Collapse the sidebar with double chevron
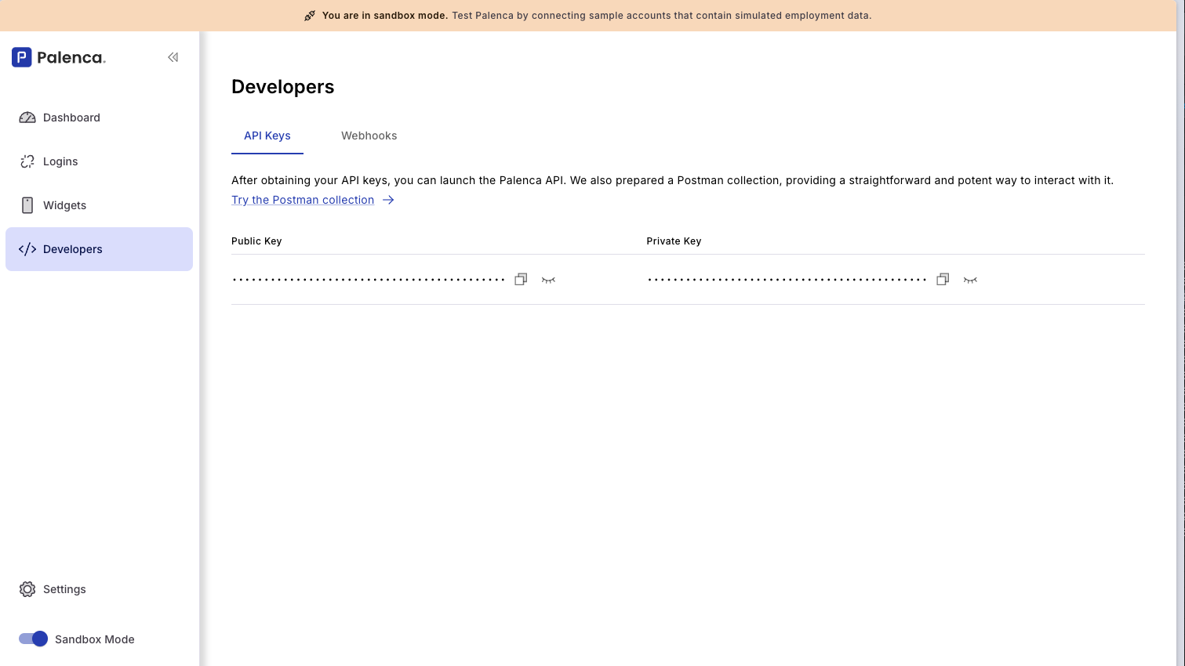 pos(173,57)
